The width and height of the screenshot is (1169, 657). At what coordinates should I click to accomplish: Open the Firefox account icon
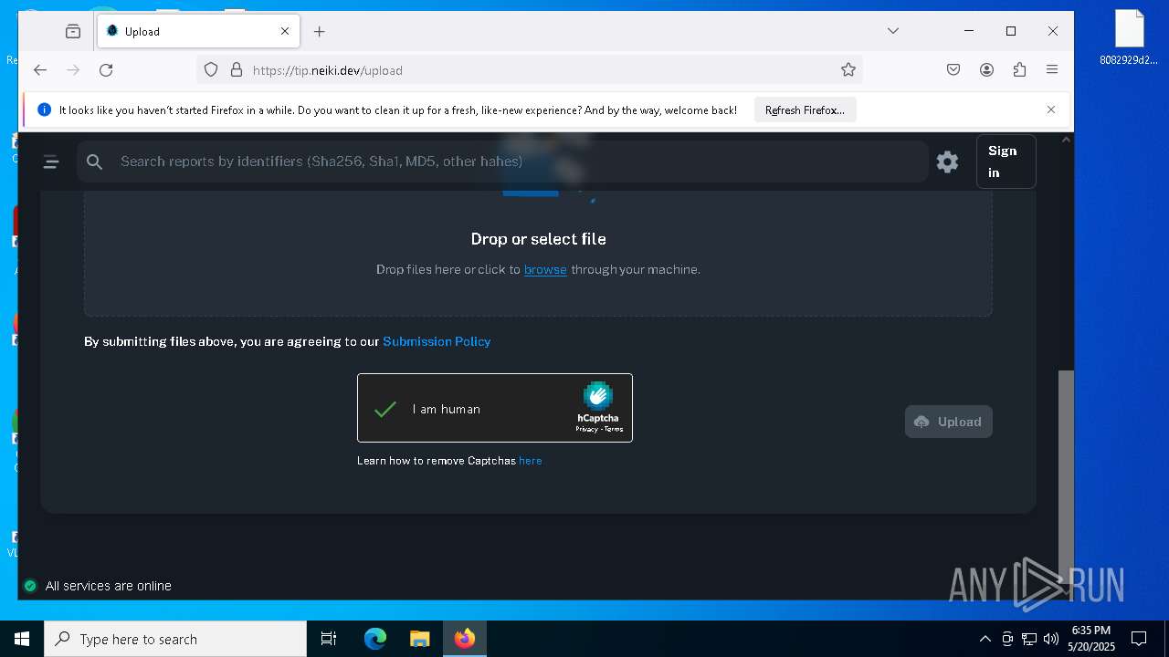point(986,70)
